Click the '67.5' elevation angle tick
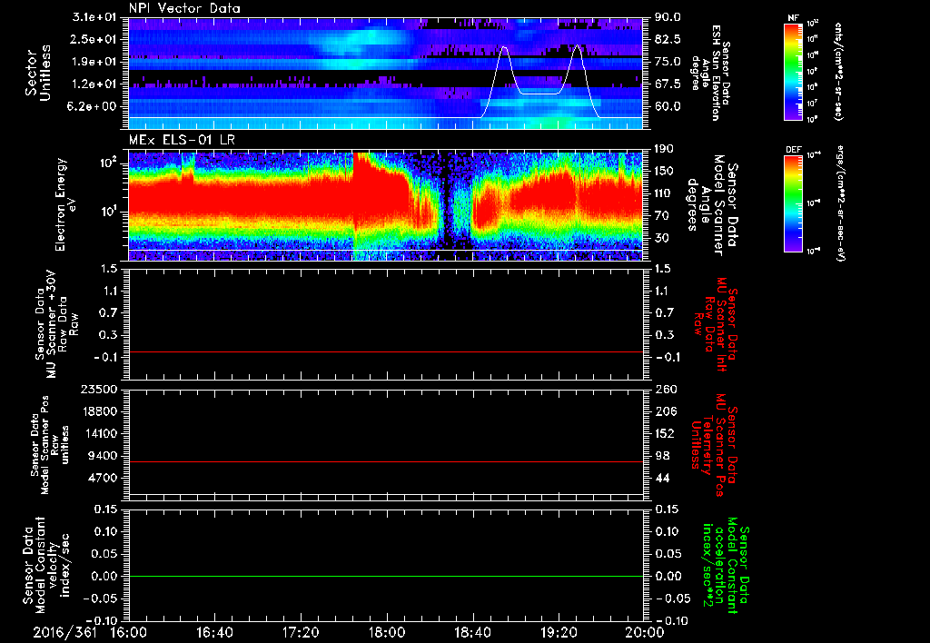Image resolution: width=930 pixels, height=643 pixels. [x=668, y=84]
